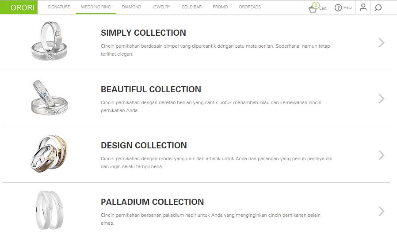
Task: Click the Simply Collection description text
Action: [x=215, y=50]
